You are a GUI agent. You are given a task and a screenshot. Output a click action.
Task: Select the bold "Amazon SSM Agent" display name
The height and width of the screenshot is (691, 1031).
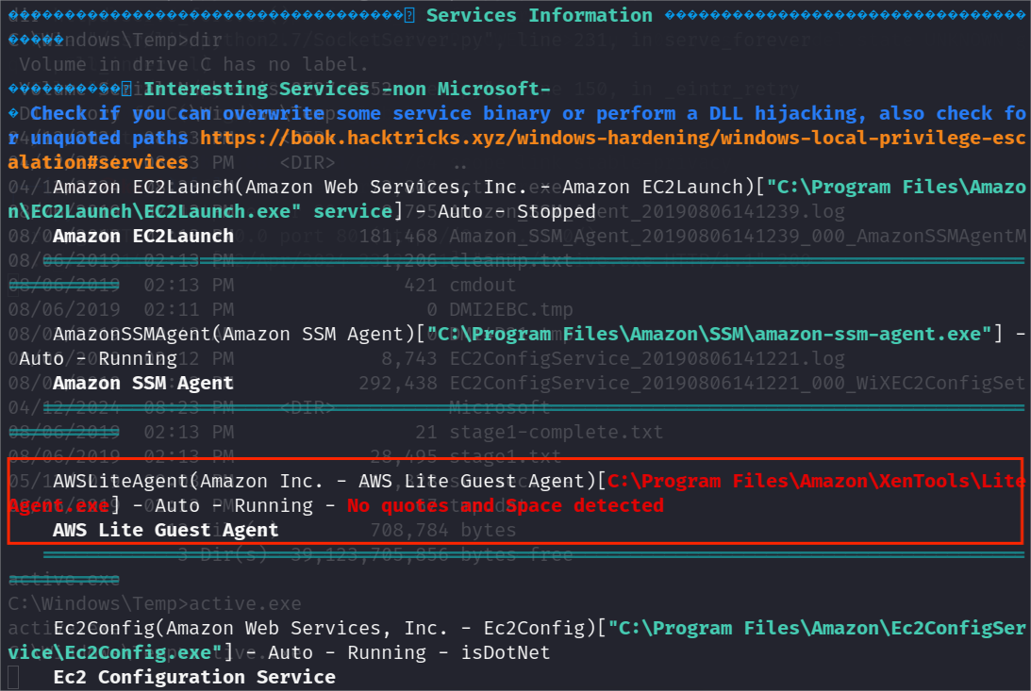[x=143, y=384]
